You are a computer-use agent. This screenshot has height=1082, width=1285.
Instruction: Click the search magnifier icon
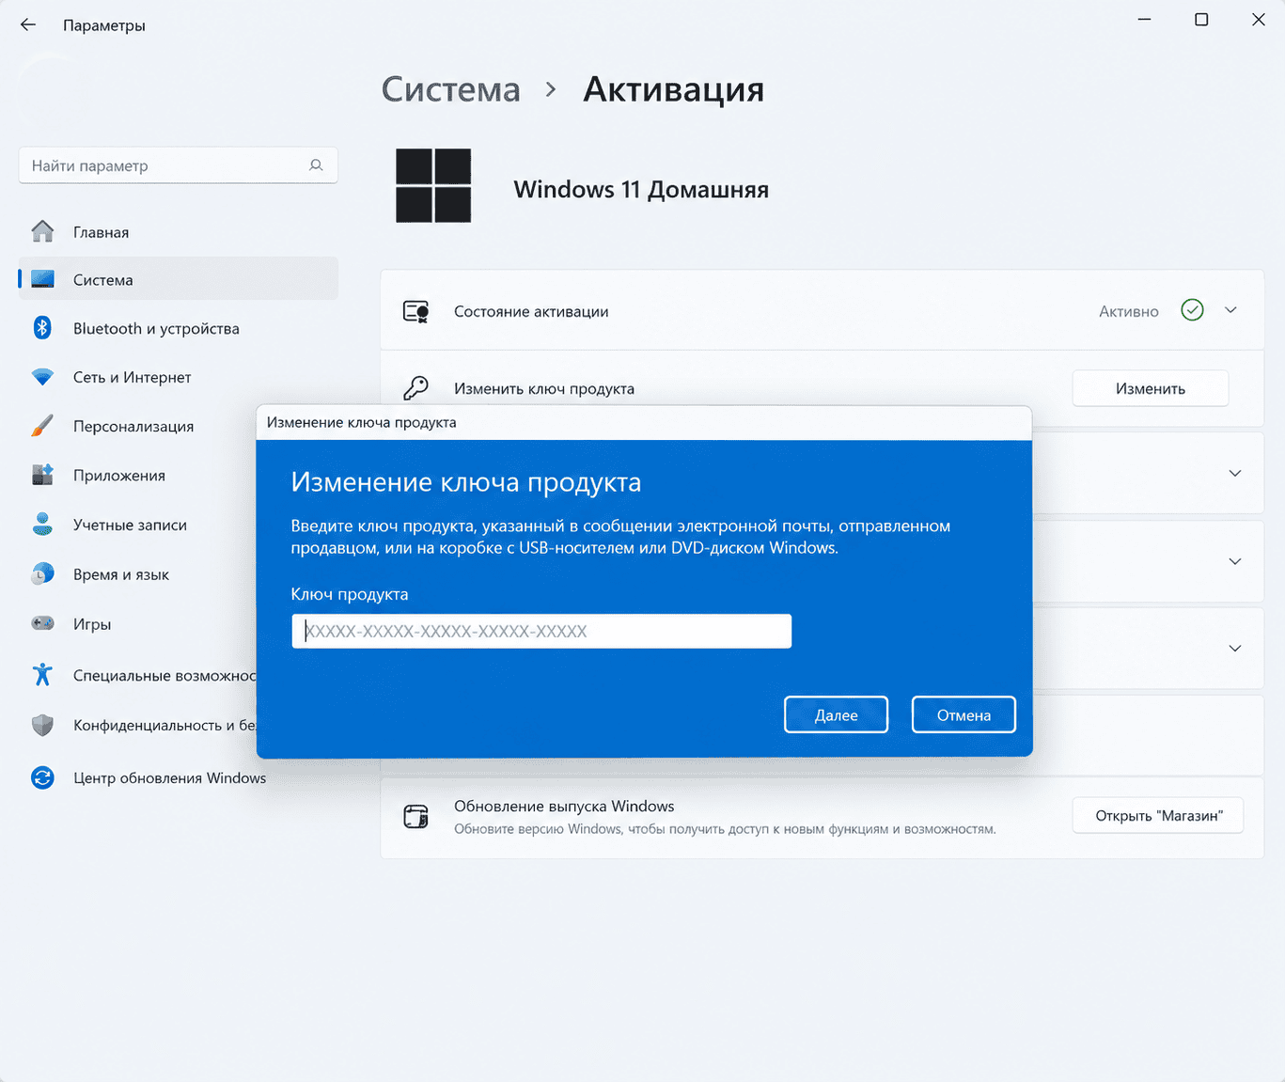click(316, 165)
